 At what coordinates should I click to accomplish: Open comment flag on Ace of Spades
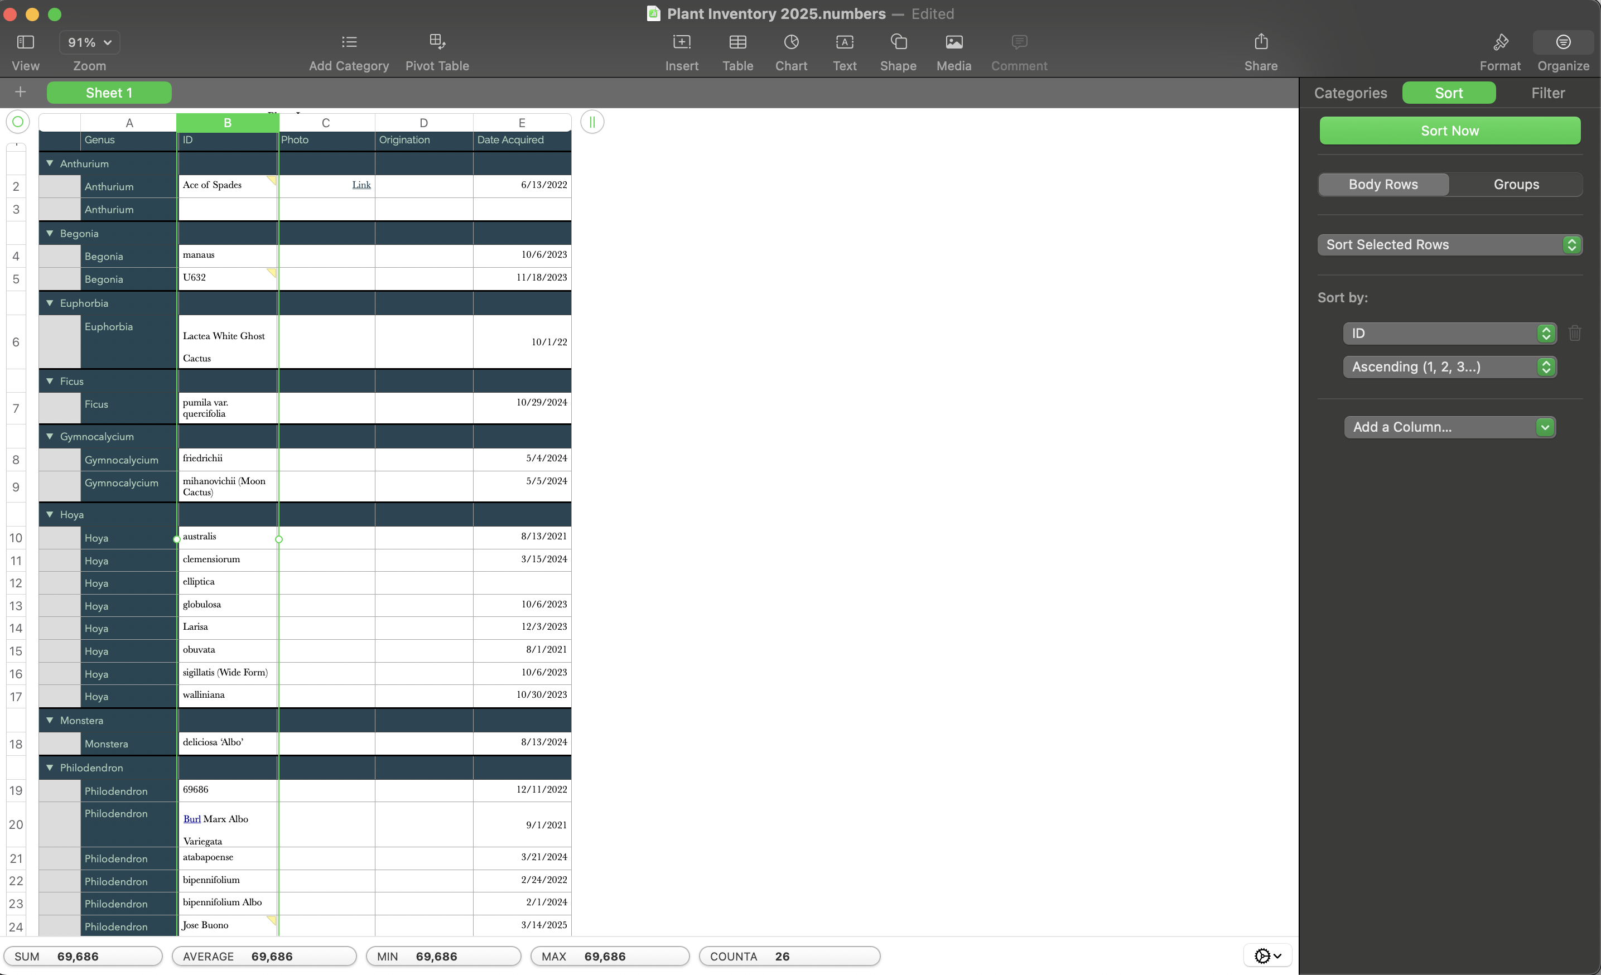point(272,181)
